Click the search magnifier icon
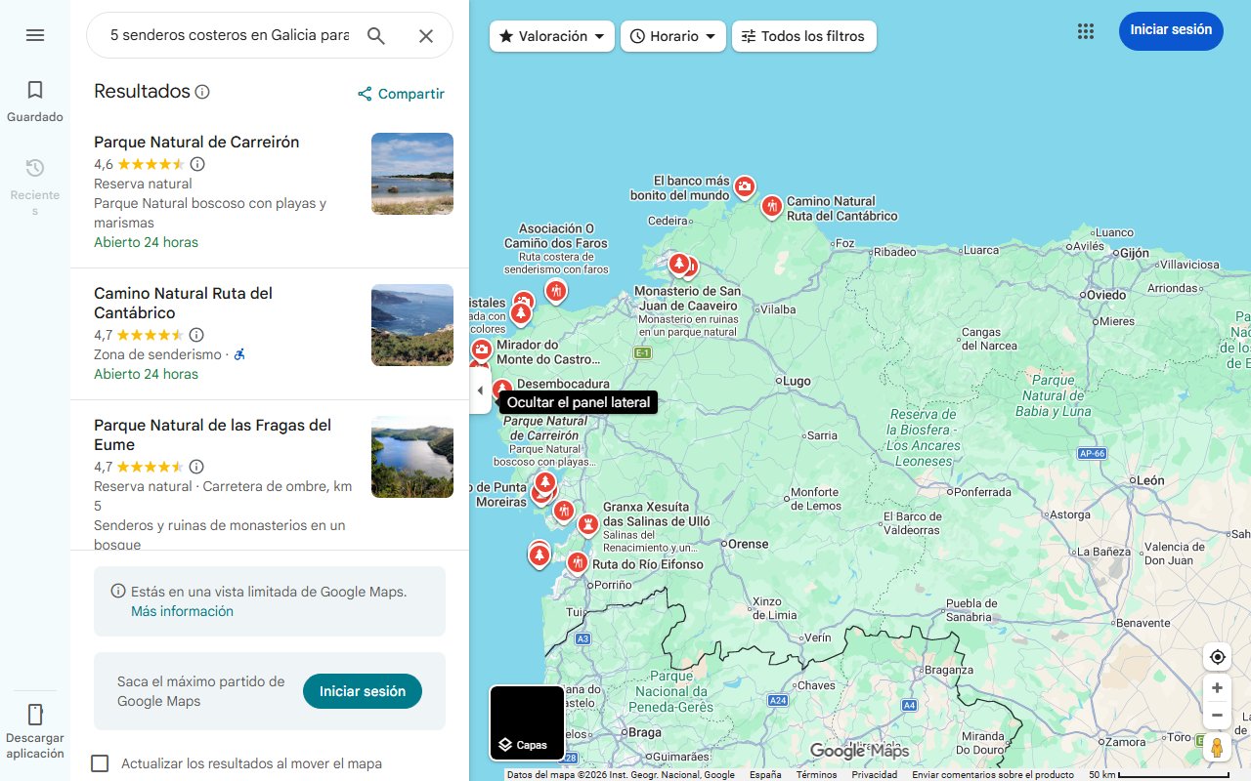Image resolution: width=1251 pixels, height=781 pixels. (376, 35)
